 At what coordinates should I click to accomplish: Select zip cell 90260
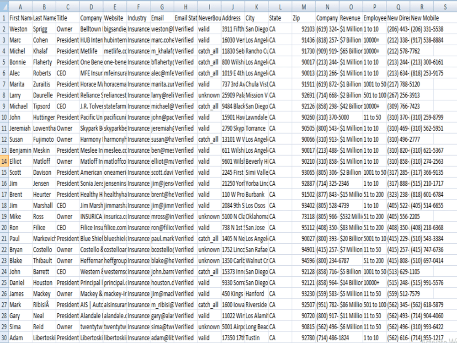(304, 117)
